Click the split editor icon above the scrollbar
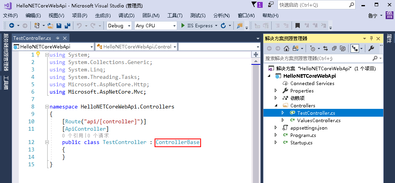This screenshot has width=395, height=183. coord(256,54)
